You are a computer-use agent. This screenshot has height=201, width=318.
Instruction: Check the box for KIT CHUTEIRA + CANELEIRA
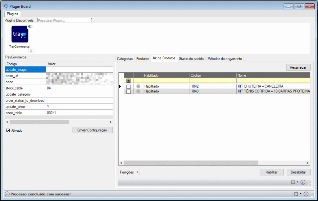(x=129, y=86)
